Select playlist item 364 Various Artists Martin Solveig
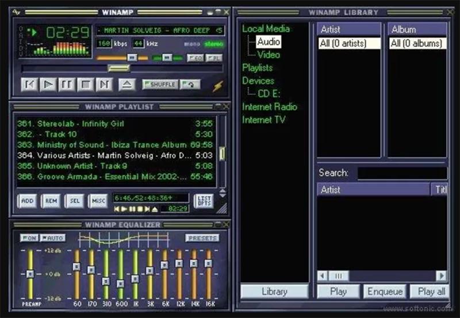Viewport: 460px width, 318px height. (x=114, y=155)
